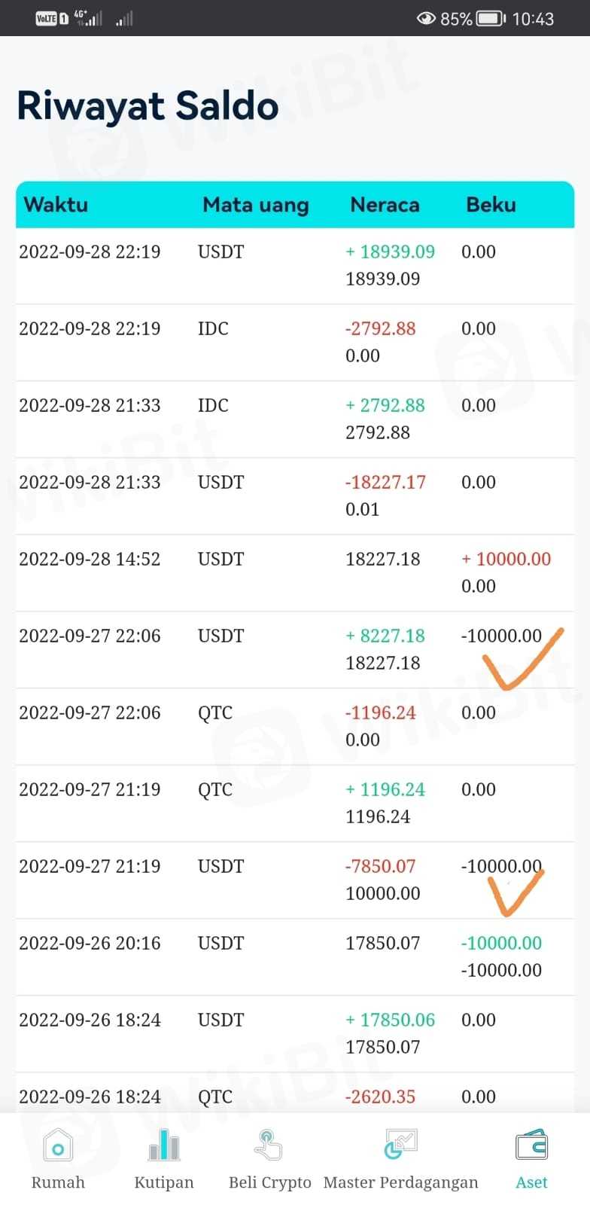Select the 2022-09-26 20:16 USDT timestamp
The image size is (590, 1205).
(x=90, y=943)
